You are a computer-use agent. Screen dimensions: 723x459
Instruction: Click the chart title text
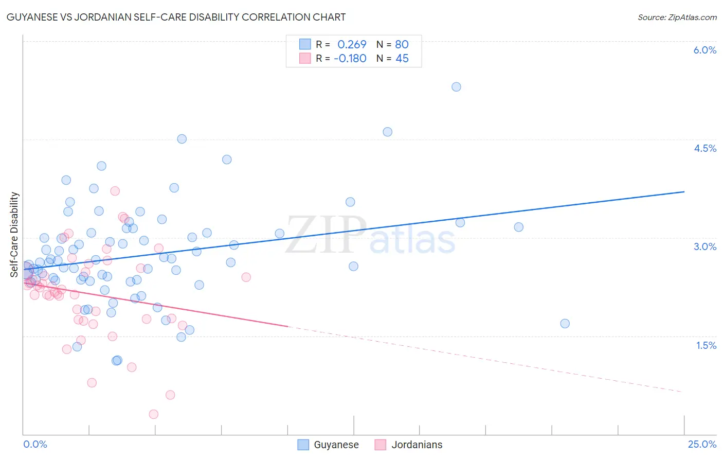click(x=176, y=17)
